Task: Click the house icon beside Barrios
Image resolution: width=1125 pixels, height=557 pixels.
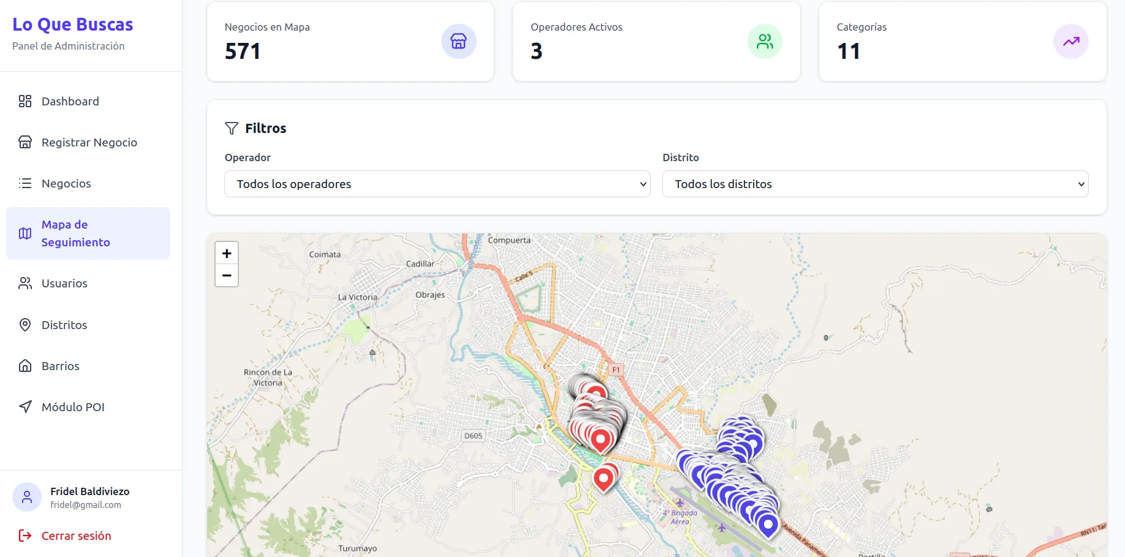Action: (x=25, y=366)
